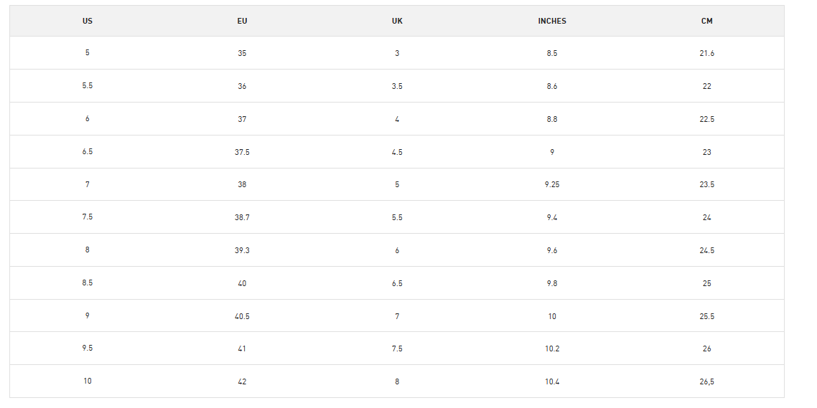Image resolution: width=817 pixels, height=408 pixels.
Task: Click EU size 39.3 cell
Action: point(242,250)
